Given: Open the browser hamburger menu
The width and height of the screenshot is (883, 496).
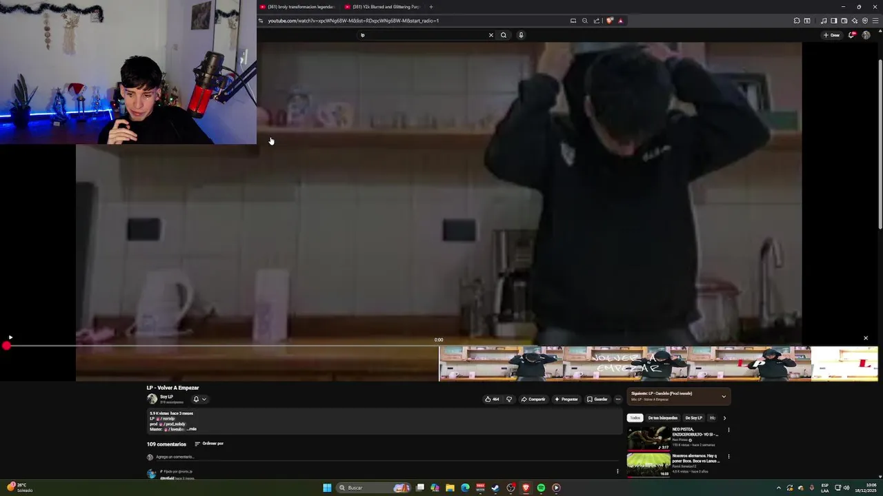Looking at the screenshot, I should point(875,21).
